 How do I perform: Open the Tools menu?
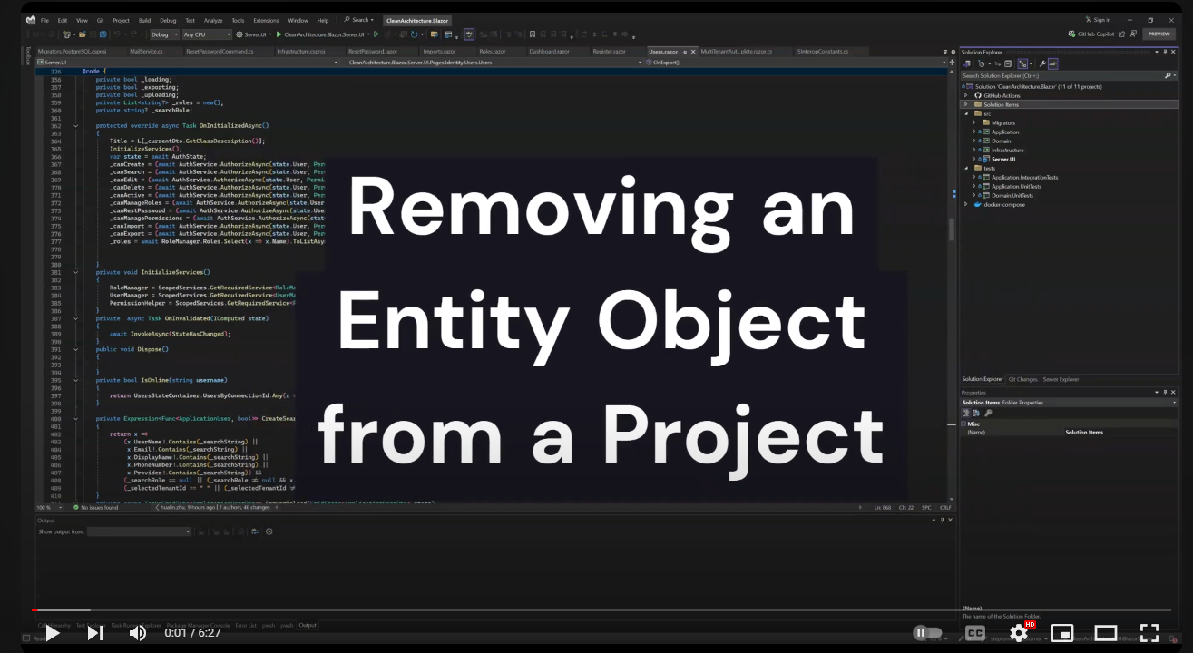tap(238, 20)
